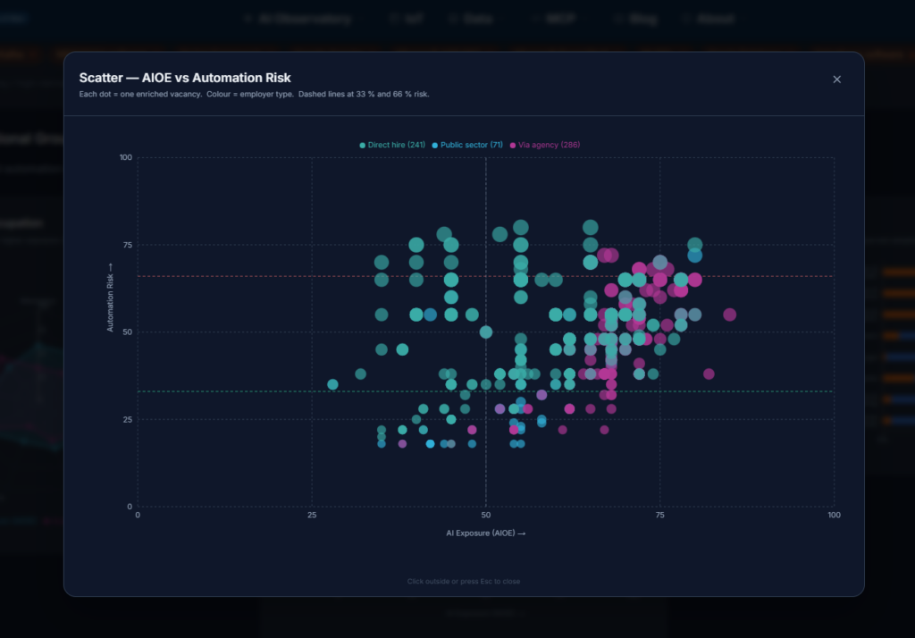Click the 66% risk dashed threshold line

[x=268, y=275]
